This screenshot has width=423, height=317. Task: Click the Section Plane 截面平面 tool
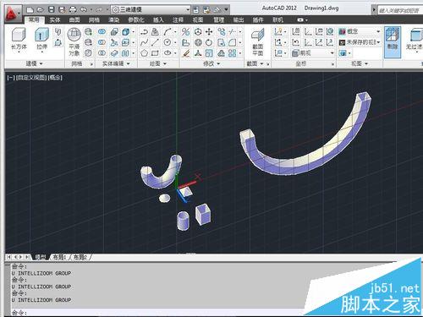[x=258, y=41]
